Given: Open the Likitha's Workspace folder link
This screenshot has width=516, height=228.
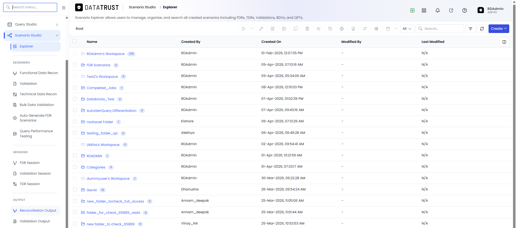Looking at the screenshot, I should point(103,145).
